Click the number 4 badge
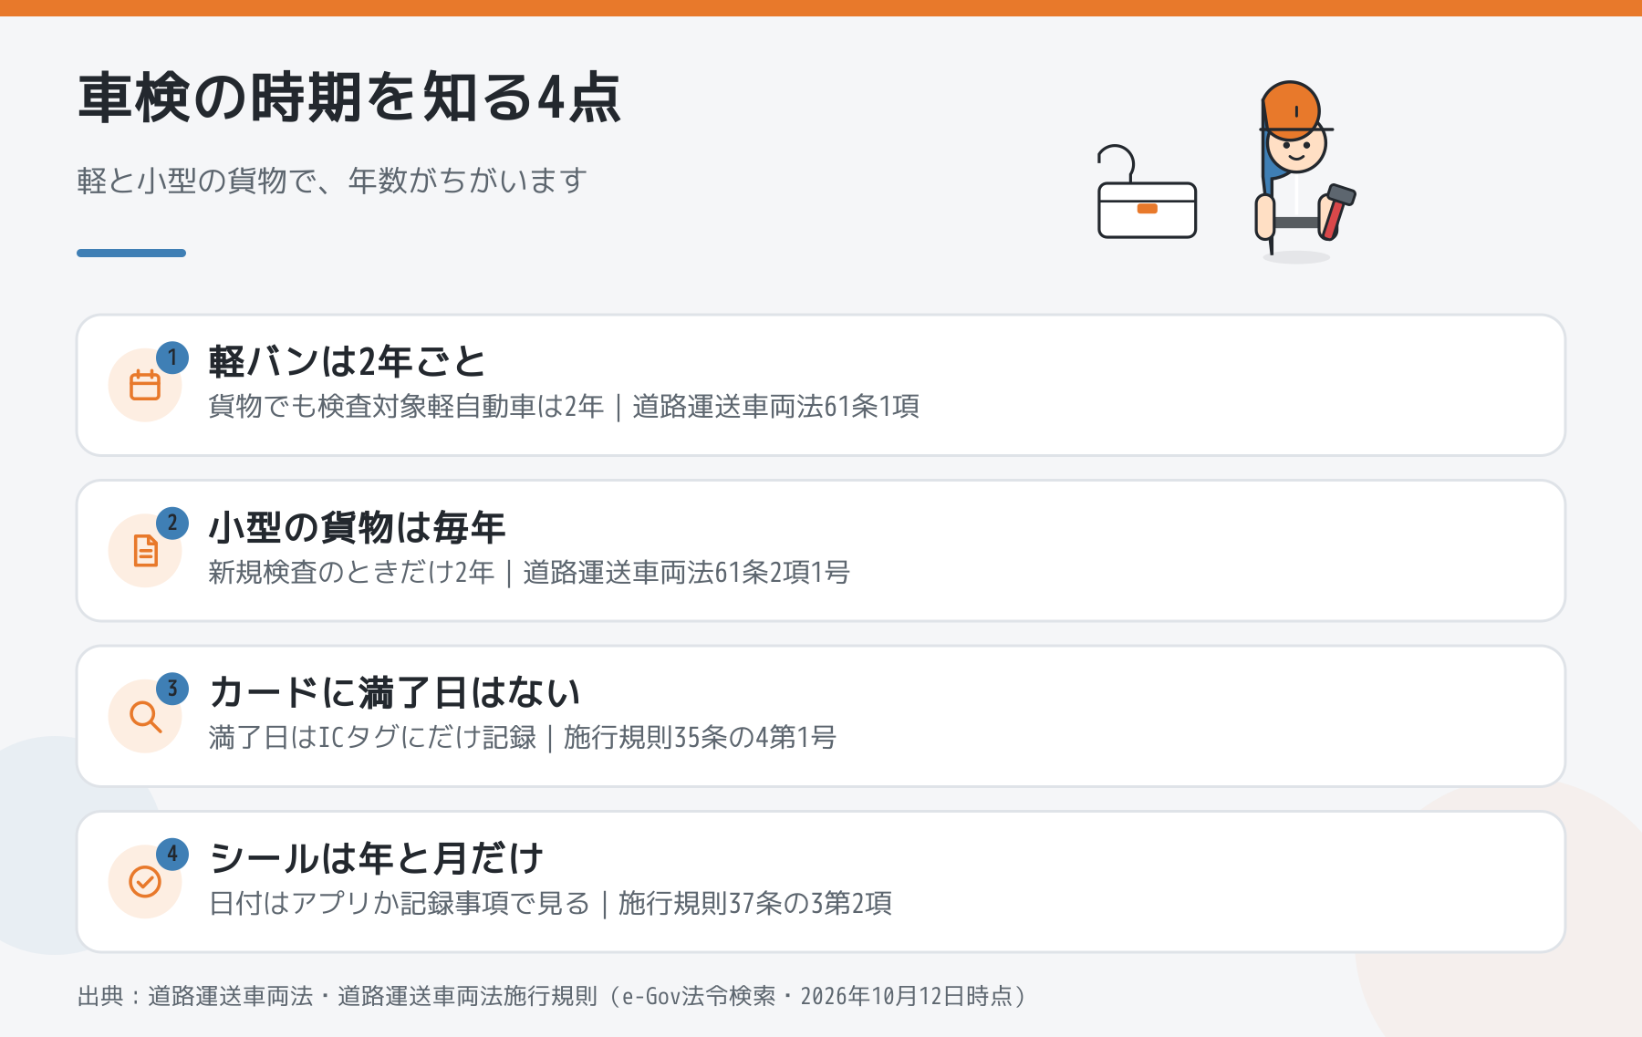The width and height of the screenshot is (1642, 1037). [x=172, y=855]
